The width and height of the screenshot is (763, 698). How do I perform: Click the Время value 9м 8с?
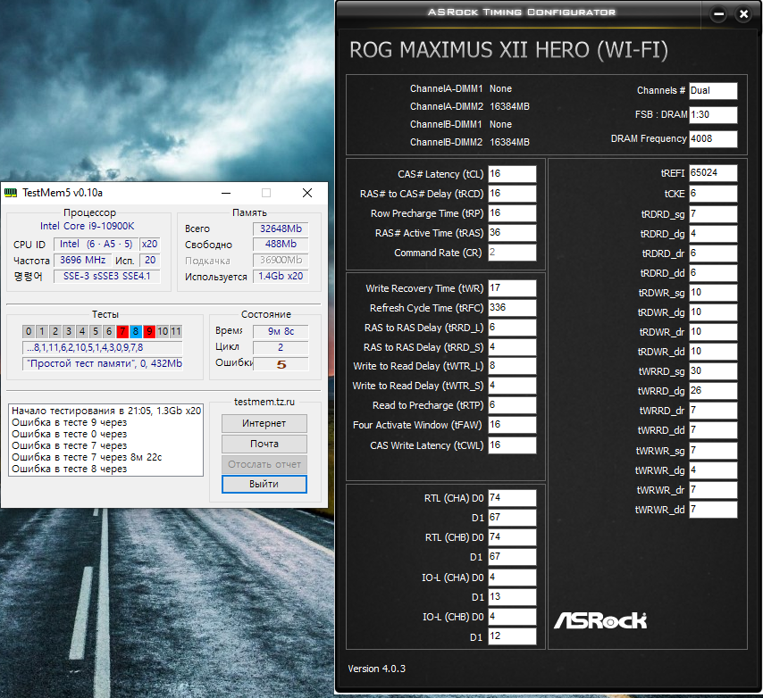(x=281, y=331)
